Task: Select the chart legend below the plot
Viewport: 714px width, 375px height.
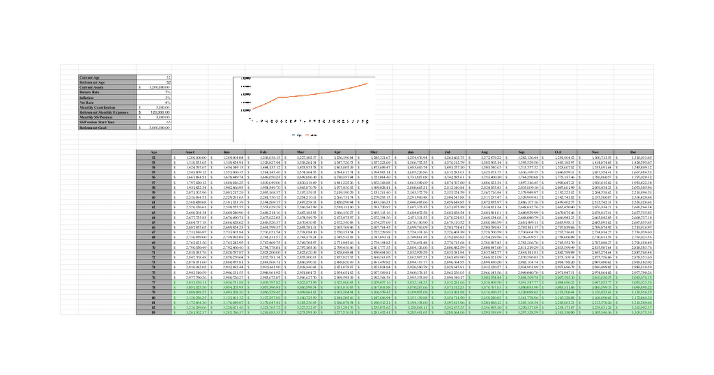Action: tap(305, 135)
